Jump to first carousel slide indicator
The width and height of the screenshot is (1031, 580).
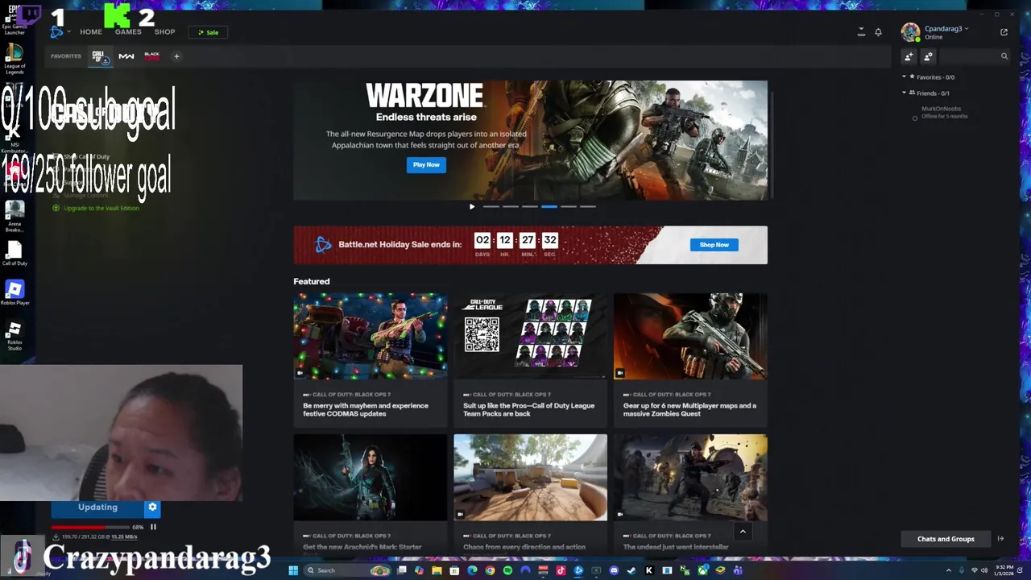(x=491, y=206)
